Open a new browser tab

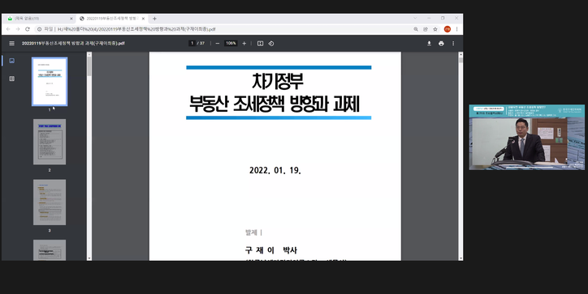154,19
